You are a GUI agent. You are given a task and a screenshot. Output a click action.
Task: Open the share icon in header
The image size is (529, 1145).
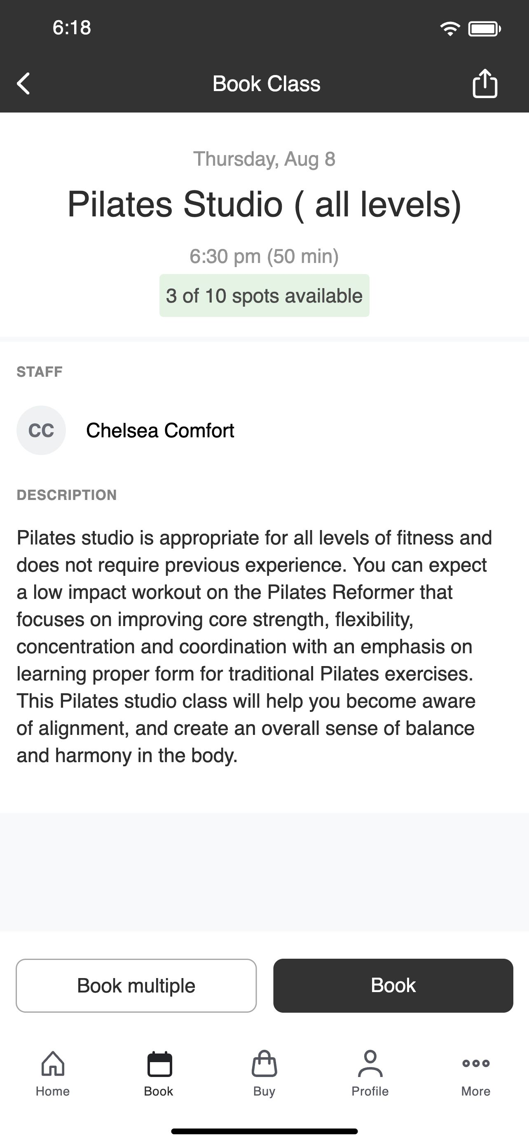point(485,83)
